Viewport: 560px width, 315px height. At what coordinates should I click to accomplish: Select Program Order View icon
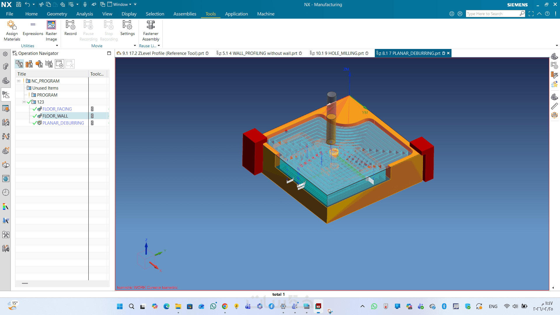coord(19,64)
